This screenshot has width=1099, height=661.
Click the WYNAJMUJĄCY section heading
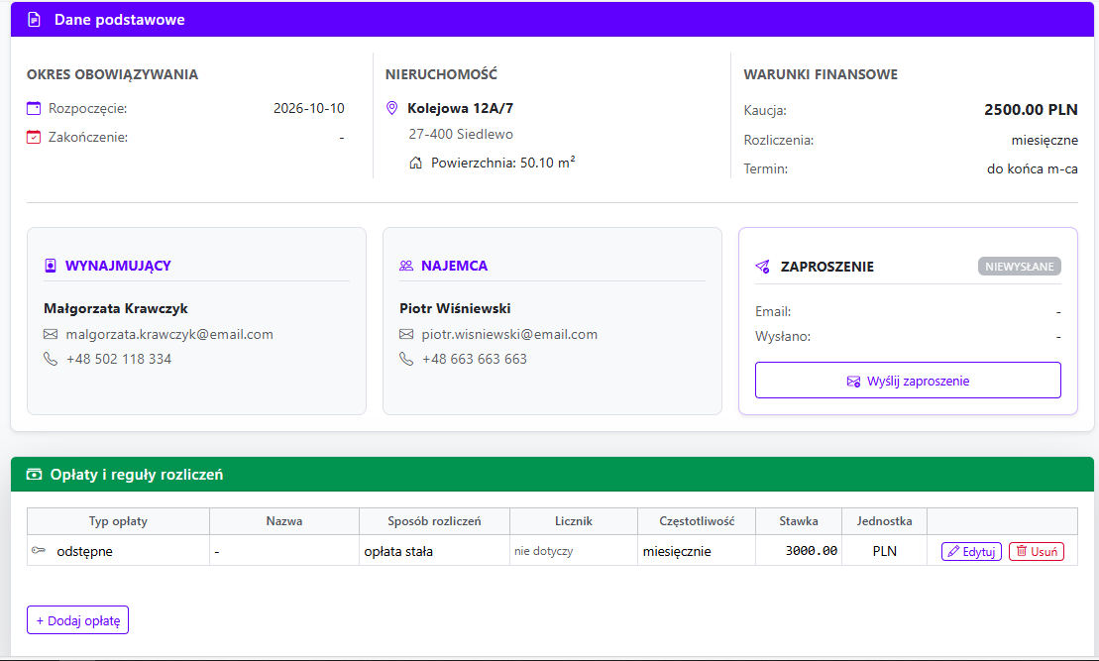(x=119, y=266)
